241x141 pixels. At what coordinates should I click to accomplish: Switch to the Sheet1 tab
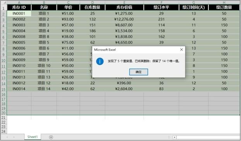pyautogui.click(x=32, y=137)
